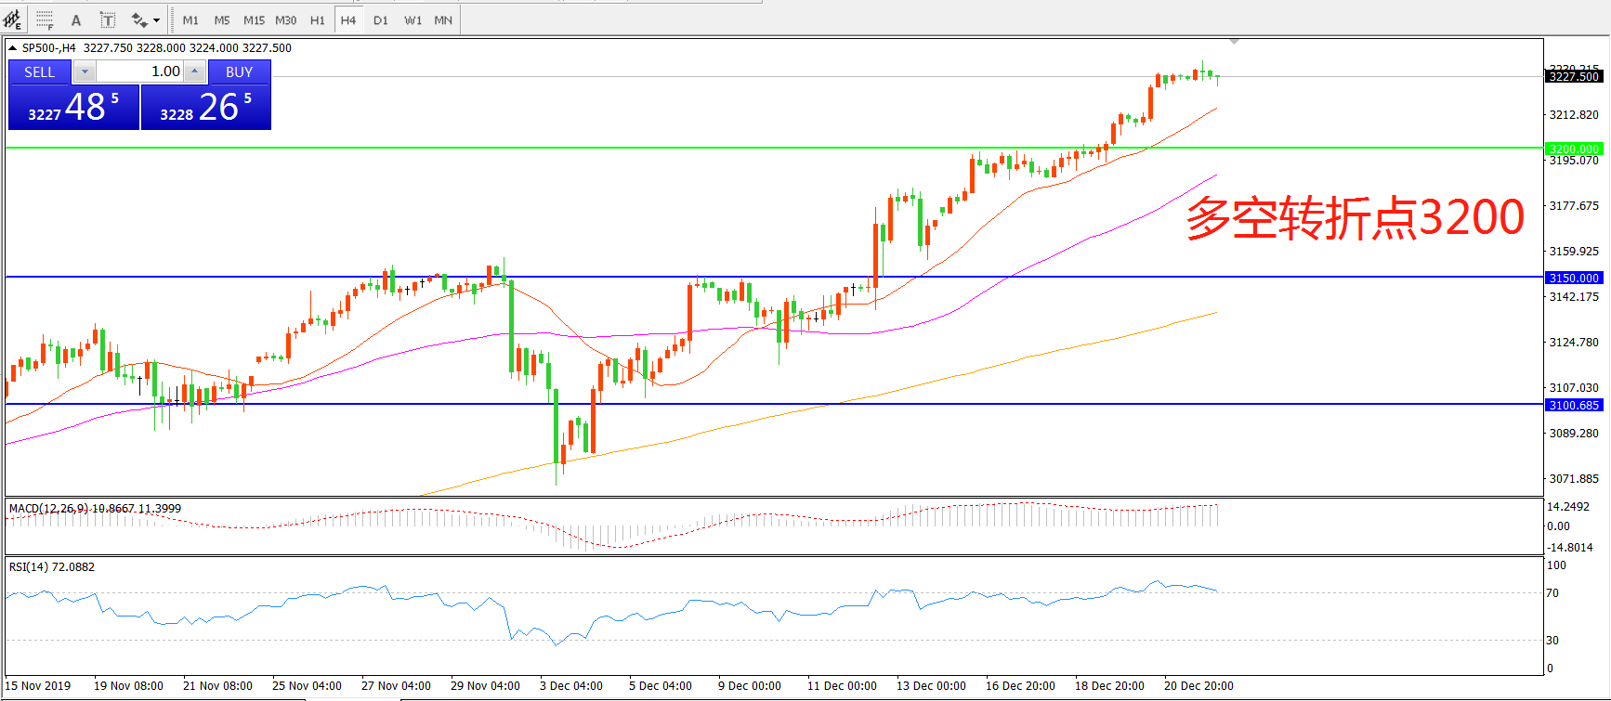1611x701 pixels.
Task: Toggle the H4 timeframe button
Action: pyautogui.click(x=348, y=19)
